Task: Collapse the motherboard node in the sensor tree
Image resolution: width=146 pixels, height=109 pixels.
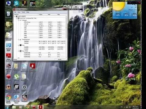Action: click(x=16, y=18)
